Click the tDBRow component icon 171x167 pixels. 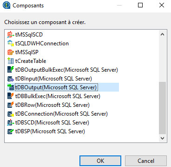pyautogui.click(x=11, y=105)
